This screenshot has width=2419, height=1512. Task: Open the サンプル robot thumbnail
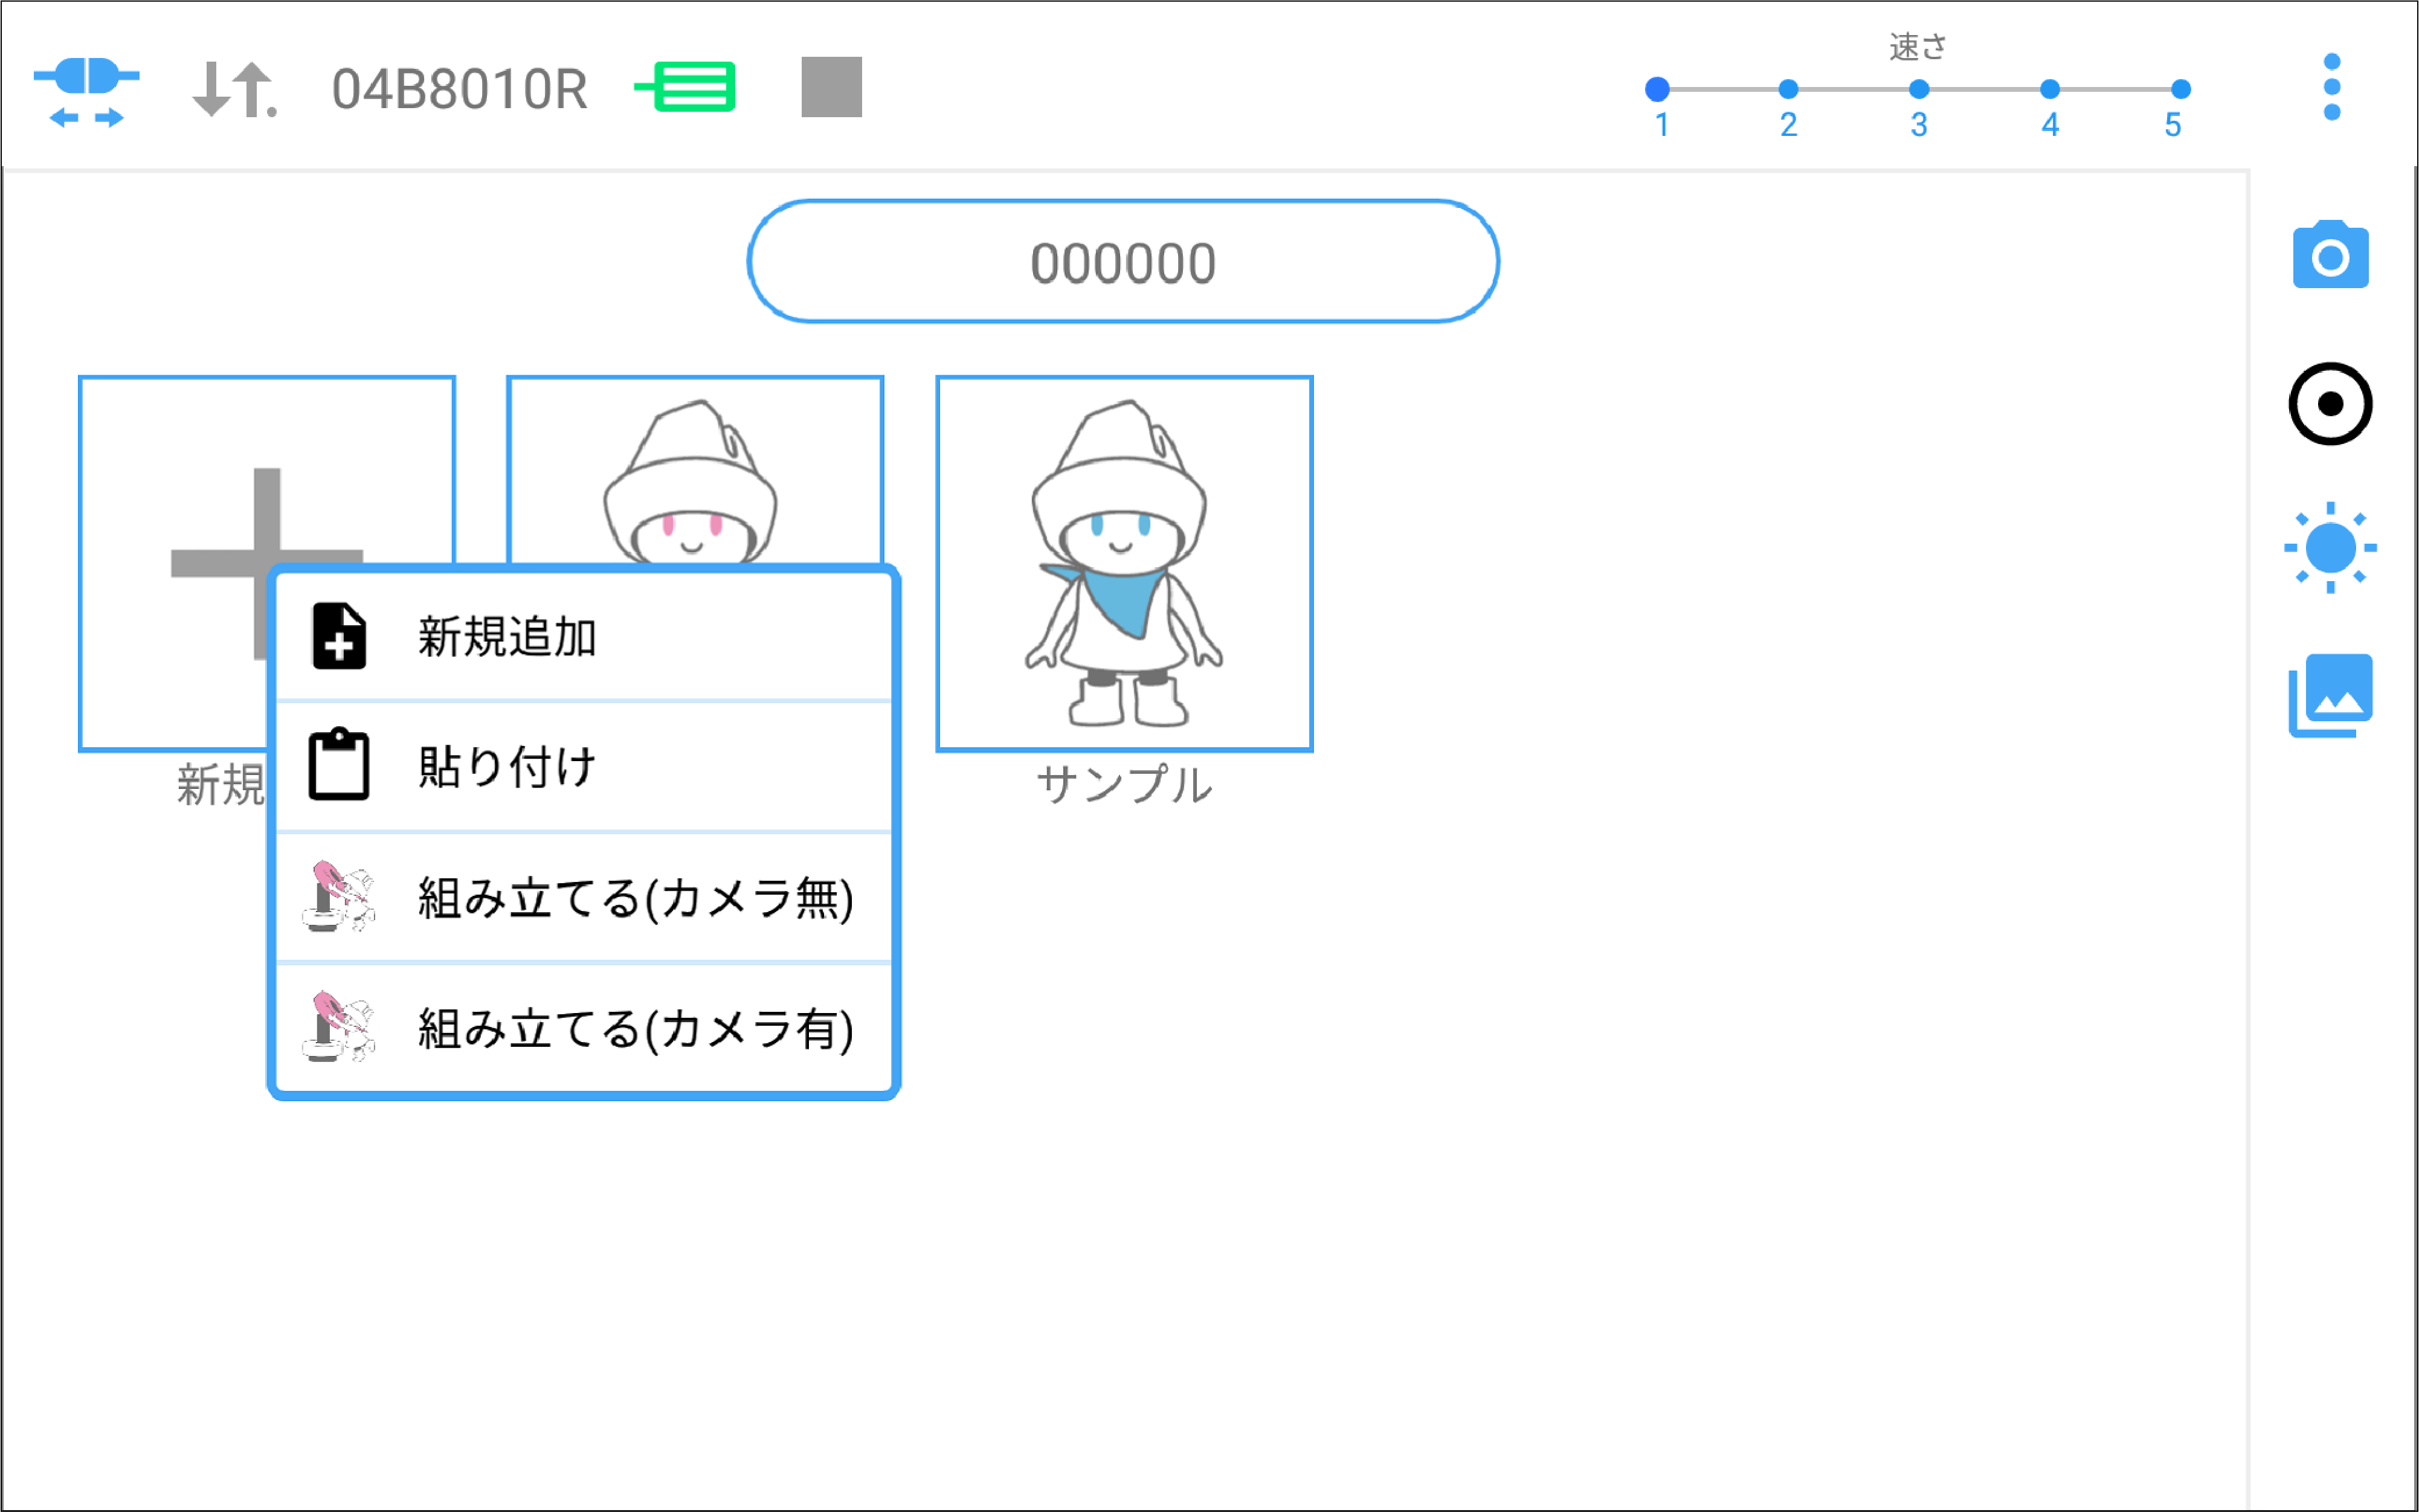(x=1123, y=563)
